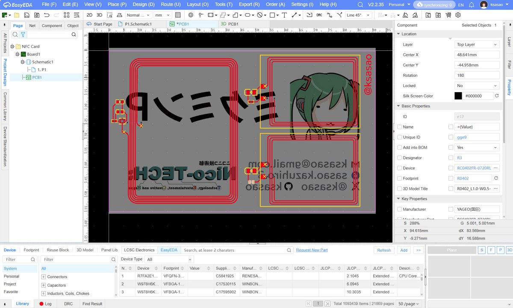The width and height of the screenshot is (513, 308).
Task: Open the Export (R) menu
Action: [x=249, y=4]
